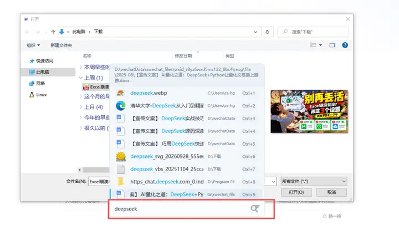Expand the 本周早些时候 group chevron

81,67
